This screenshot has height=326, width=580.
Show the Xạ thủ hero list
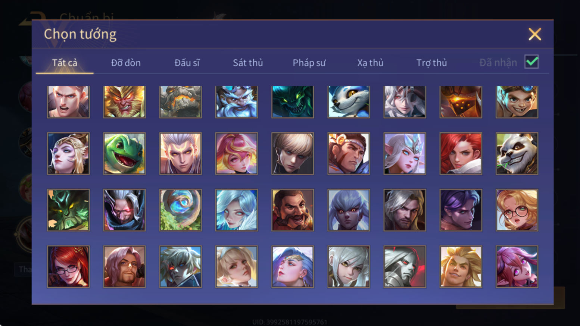pos(370,63)
